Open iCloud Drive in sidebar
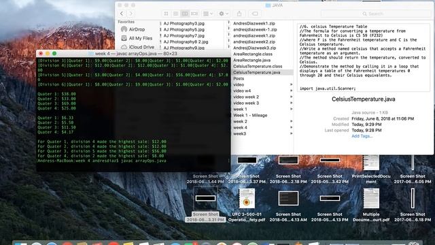This screenshot has width=435, height=245. [x=137, y=47]
